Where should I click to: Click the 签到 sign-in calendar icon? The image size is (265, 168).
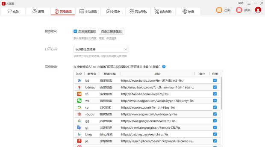[219, 10]
